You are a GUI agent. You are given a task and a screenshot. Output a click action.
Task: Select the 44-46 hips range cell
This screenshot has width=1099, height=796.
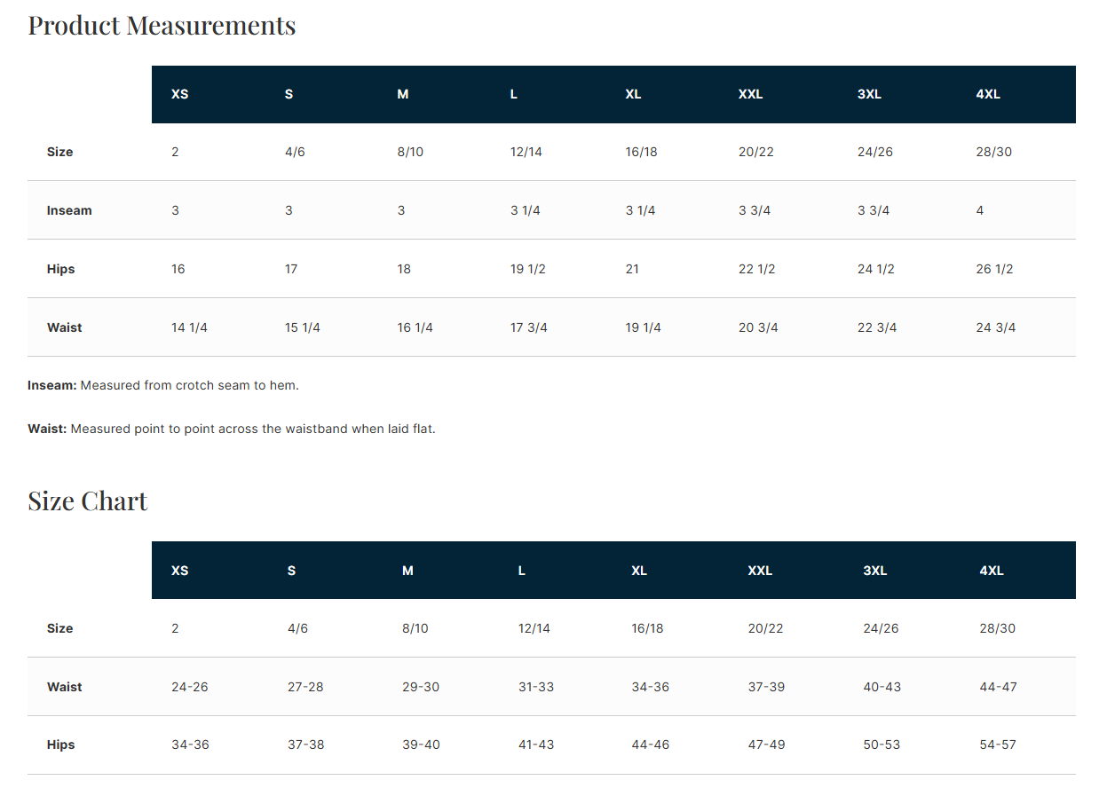coord(650,745)
